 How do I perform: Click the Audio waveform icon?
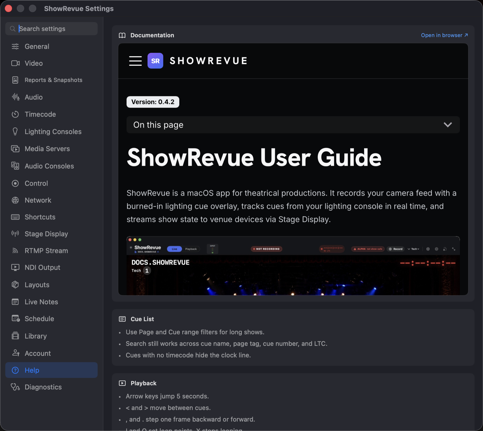coord(15,97)
